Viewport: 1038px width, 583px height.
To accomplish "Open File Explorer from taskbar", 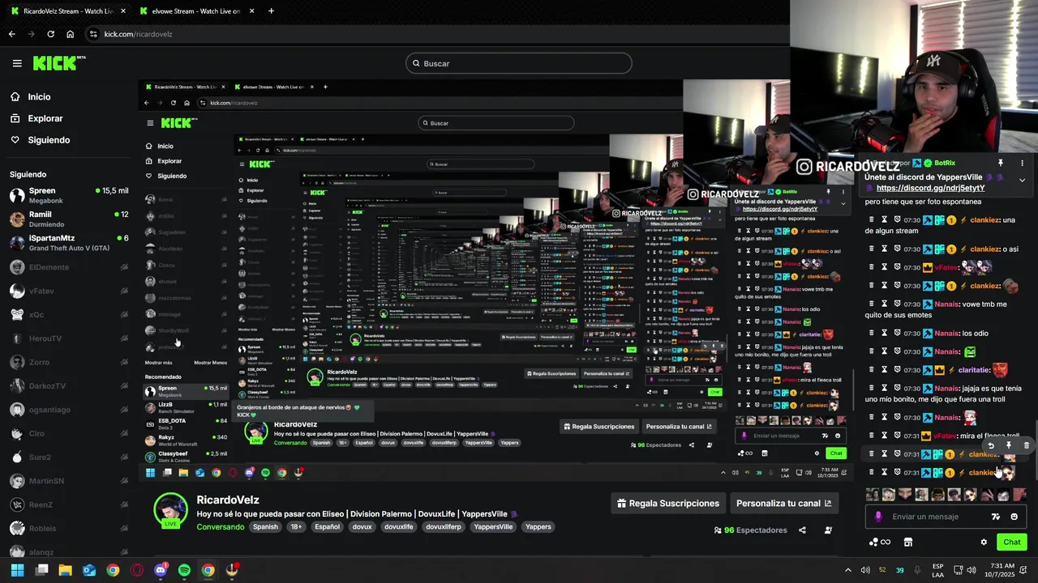I will coord(65,570).
